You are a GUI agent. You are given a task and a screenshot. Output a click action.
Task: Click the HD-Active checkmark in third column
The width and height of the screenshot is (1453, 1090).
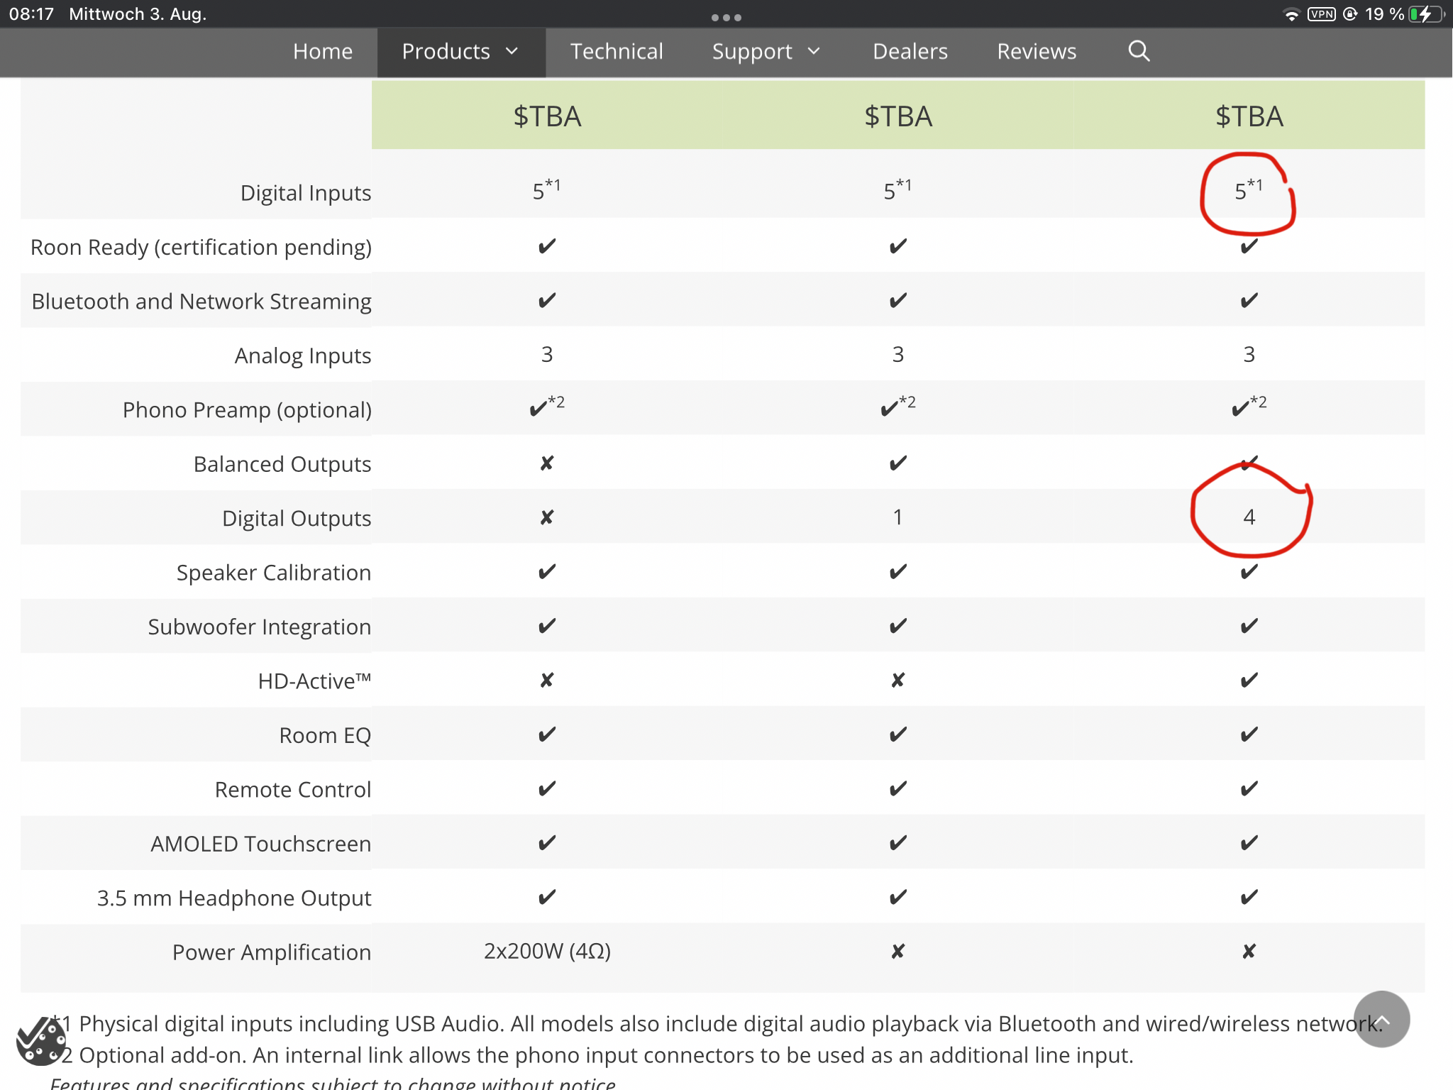(x=1249, y=680)
